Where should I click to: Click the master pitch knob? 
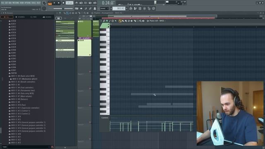pyautogui.click(x=44, y=8)
